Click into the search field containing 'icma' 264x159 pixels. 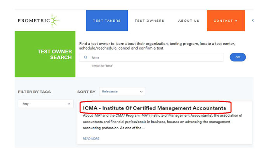point(155,57)
